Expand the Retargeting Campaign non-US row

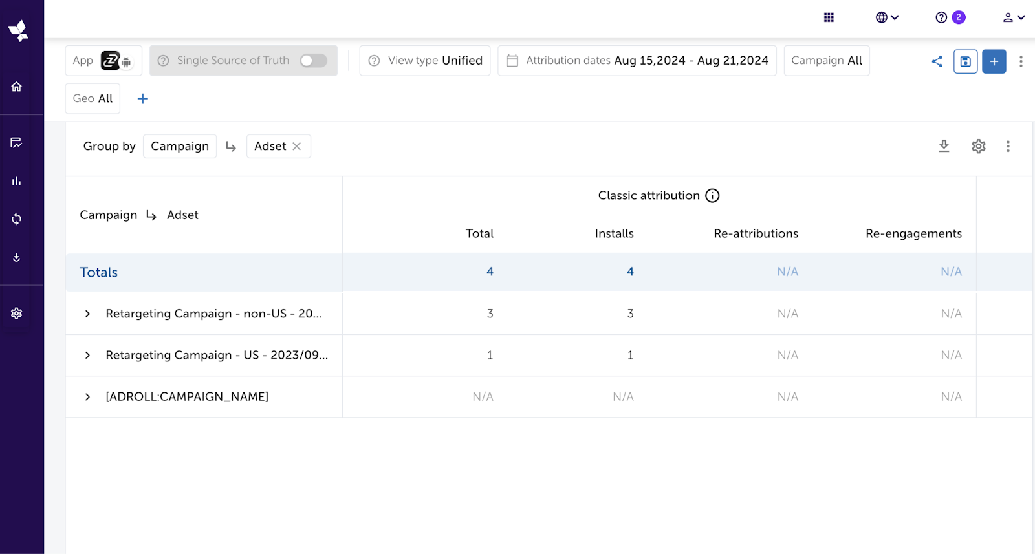click(88, 314)
